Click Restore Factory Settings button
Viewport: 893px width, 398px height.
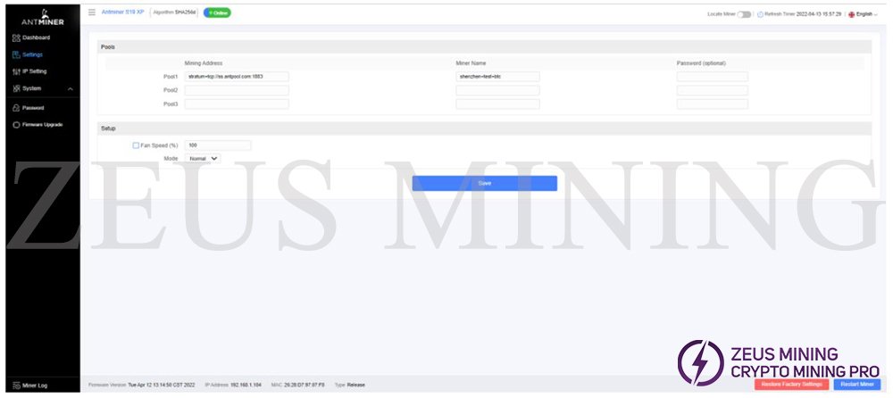coord(791,385)
